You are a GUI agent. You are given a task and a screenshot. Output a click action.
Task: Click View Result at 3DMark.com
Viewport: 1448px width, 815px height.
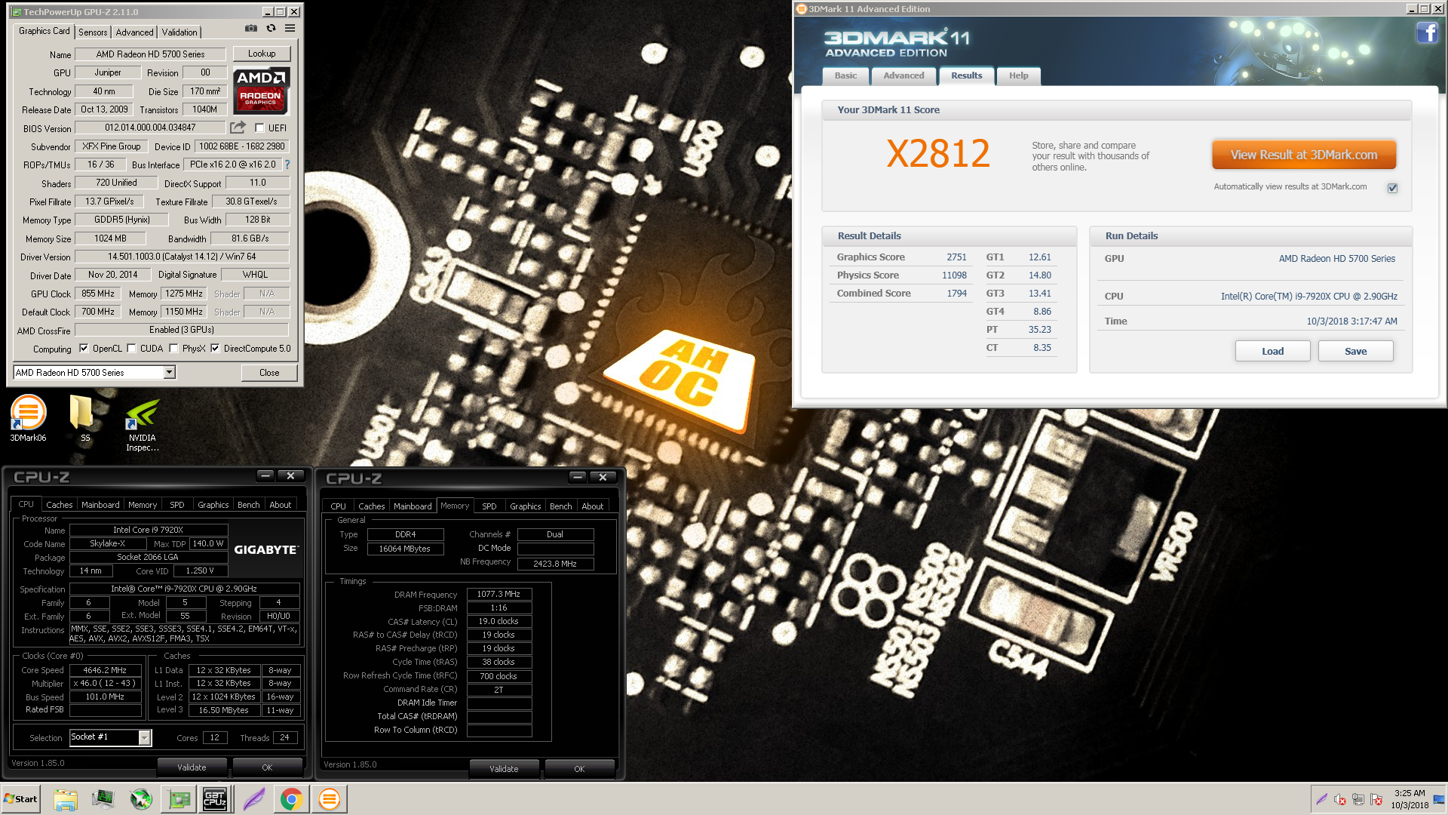(x=1304, y=155)
